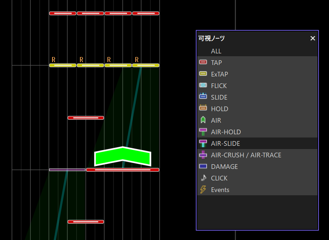Viewport: 329px width, 240px height.
Task: Click the yellow ExTAP note icon
Action: coord(203,74)
